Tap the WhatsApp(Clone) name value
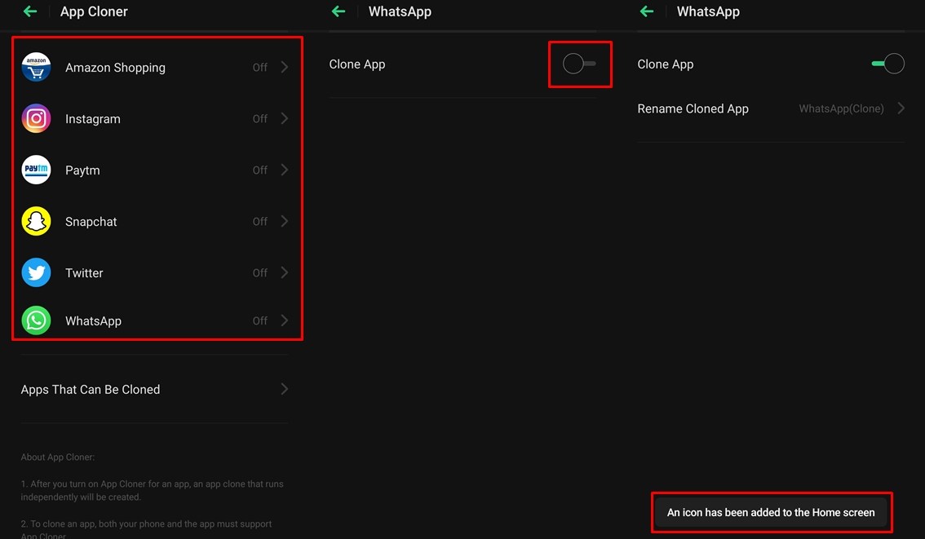This screenshot has height=539, width=925. [x=841, y=108]
